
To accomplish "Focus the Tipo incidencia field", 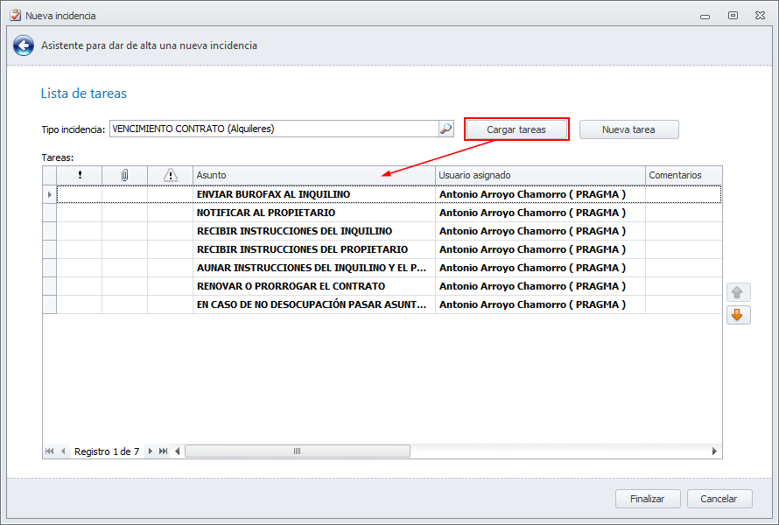I will pos(274,129).
